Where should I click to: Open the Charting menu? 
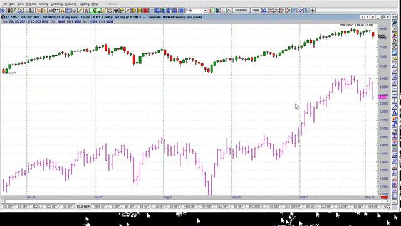point(56,4)
